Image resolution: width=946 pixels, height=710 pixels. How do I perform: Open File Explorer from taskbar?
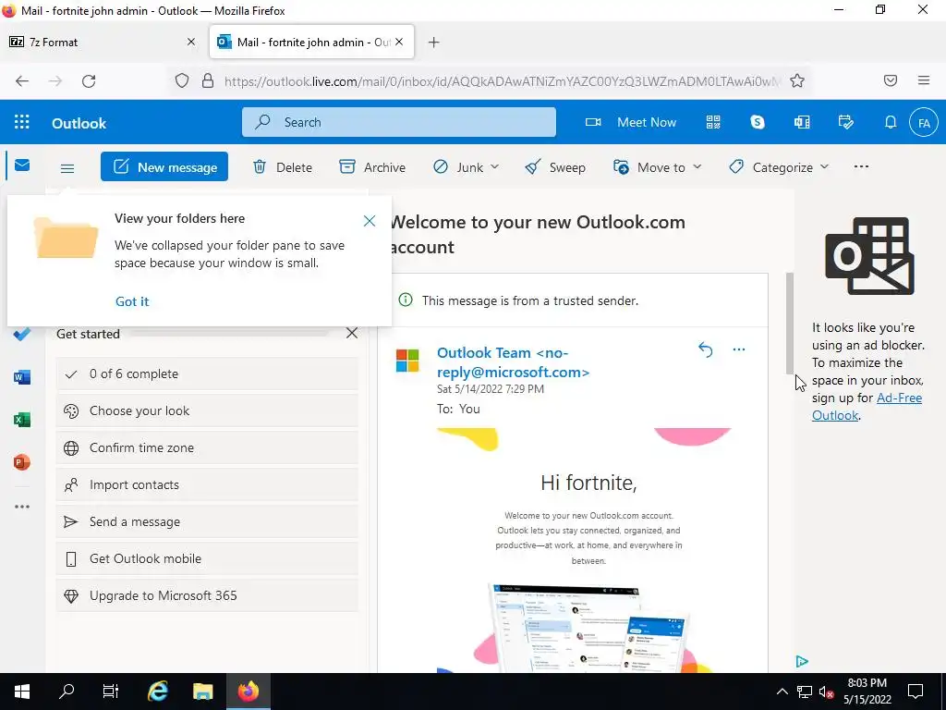tap(202, 692)
